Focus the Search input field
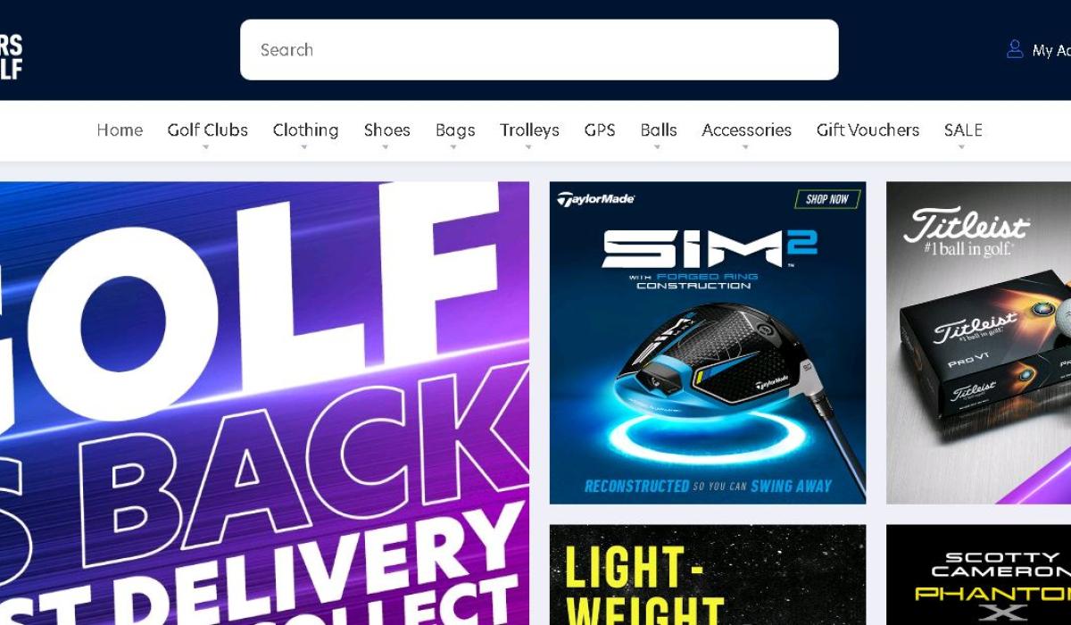 pos(539,50)
